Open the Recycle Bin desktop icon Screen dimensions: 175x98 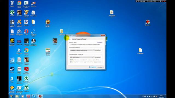tap(12, 4)
